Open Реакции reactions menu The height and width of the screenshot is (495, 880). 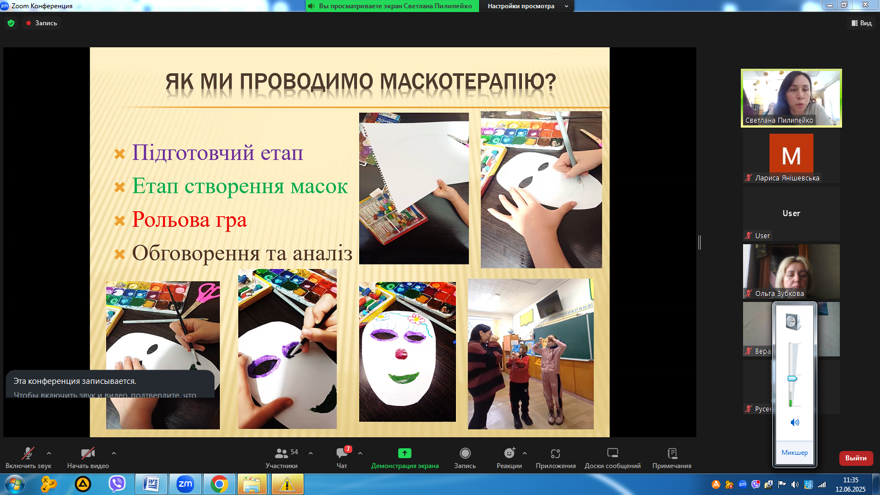click(x=509, y=458)
